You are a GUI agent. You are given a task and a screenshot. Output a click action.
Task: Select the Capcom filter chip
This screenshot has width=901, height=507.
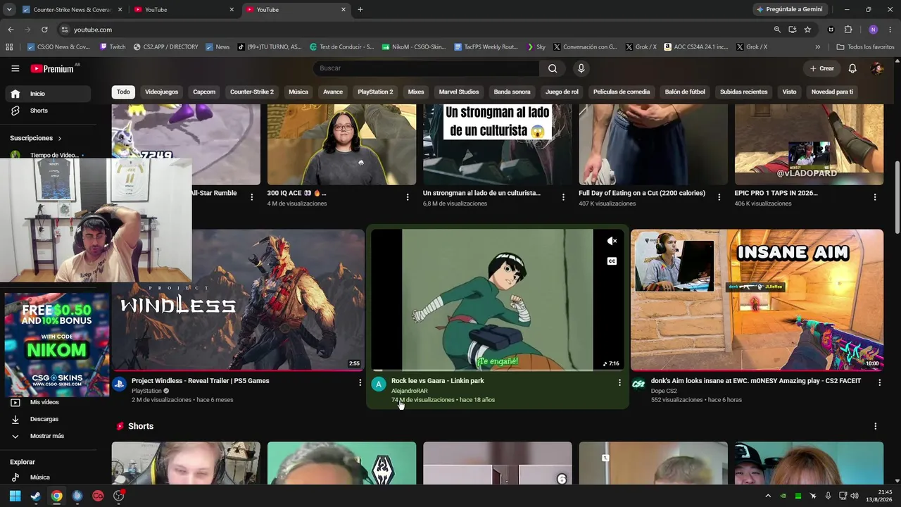pos(204,92)
